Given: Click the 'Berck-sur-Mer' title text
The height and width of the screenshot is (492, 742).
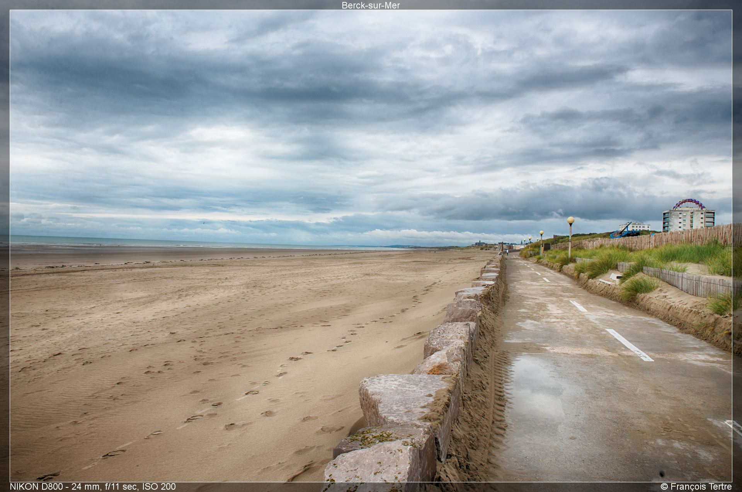Looking at the screenshot, I should point(371,5).
